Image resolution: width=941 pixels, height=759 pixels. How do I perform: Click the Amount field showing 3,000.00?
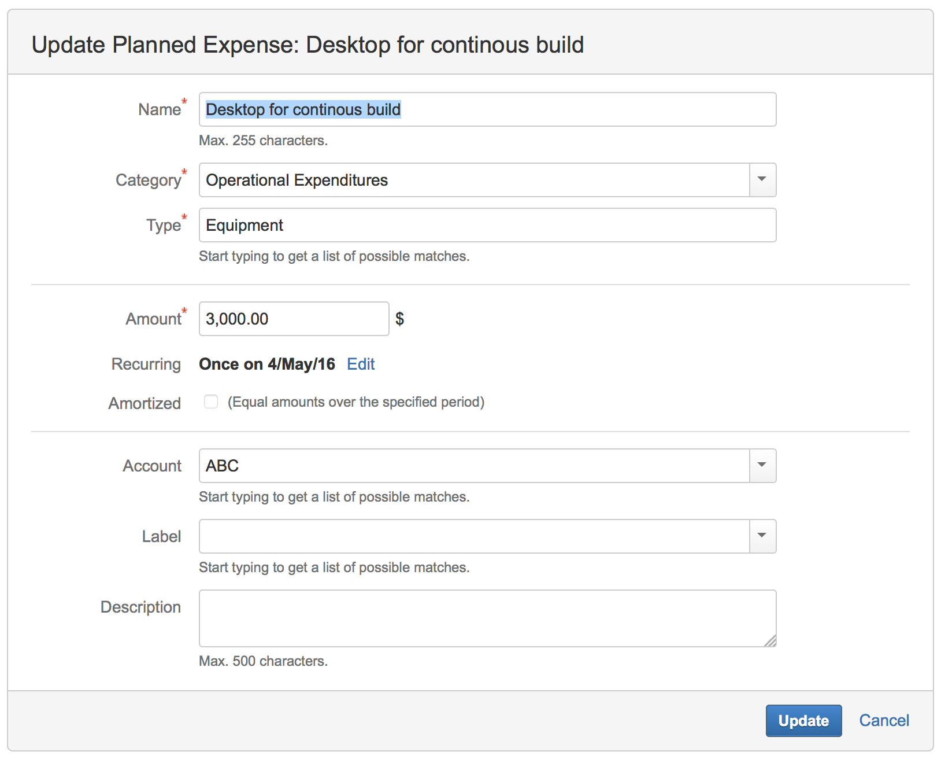[x=294, y=319]
